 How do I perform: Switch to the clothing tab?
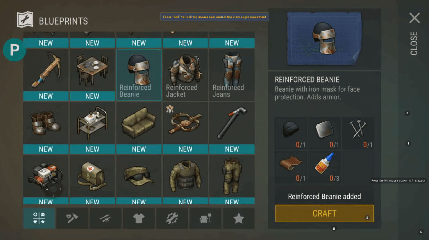tap(139, 218)
